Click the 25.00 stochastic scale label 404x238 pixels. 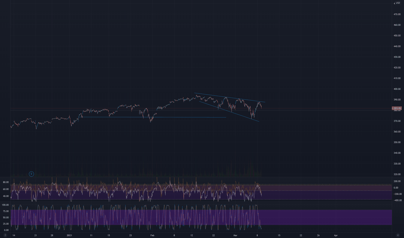[6, 224]
